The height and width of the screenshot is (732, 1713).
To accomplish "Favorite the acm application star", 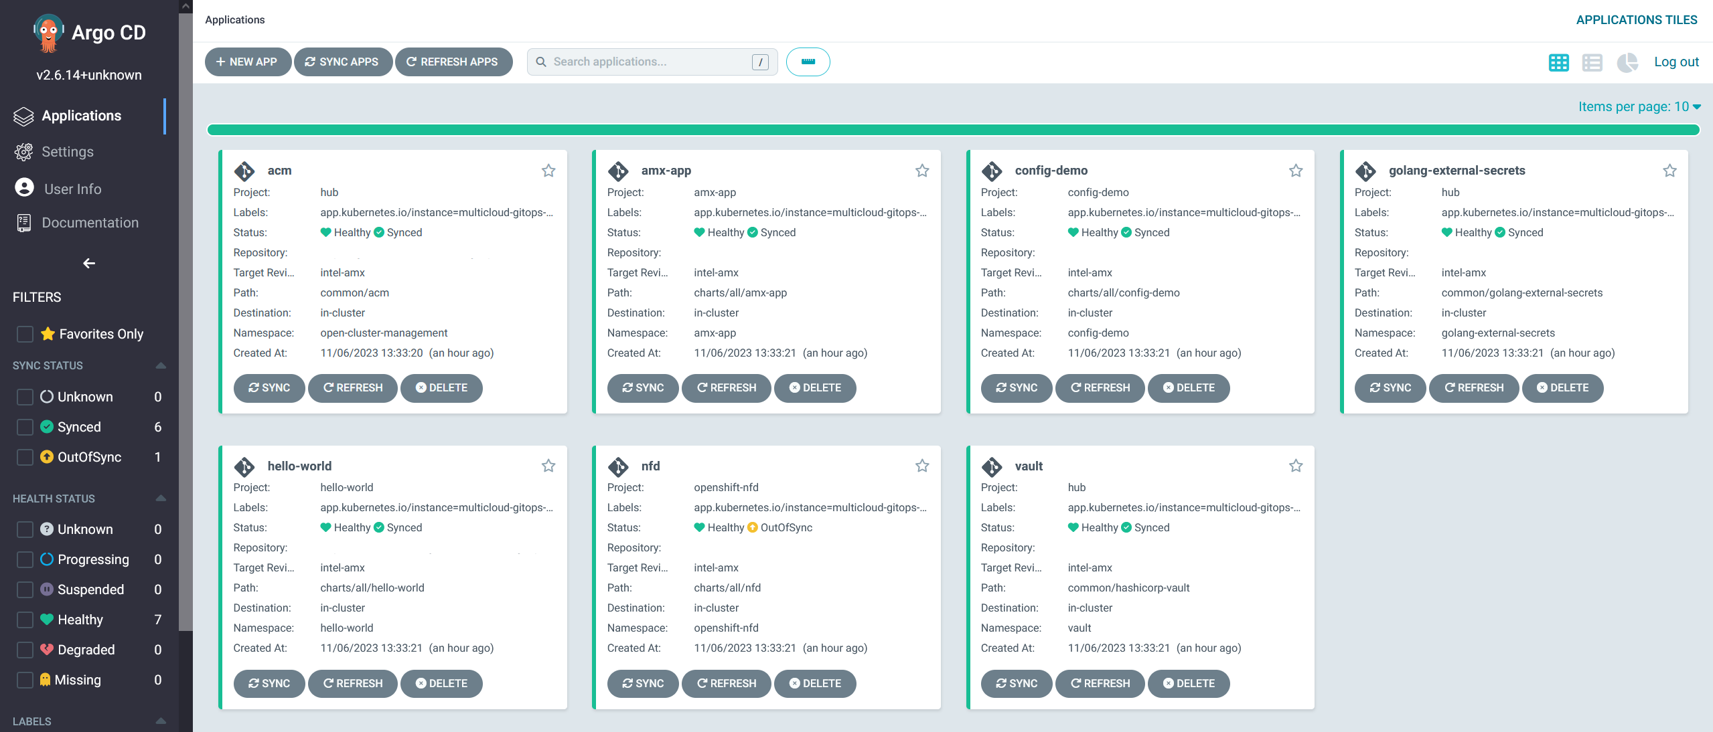I will [x=548, y=171].
